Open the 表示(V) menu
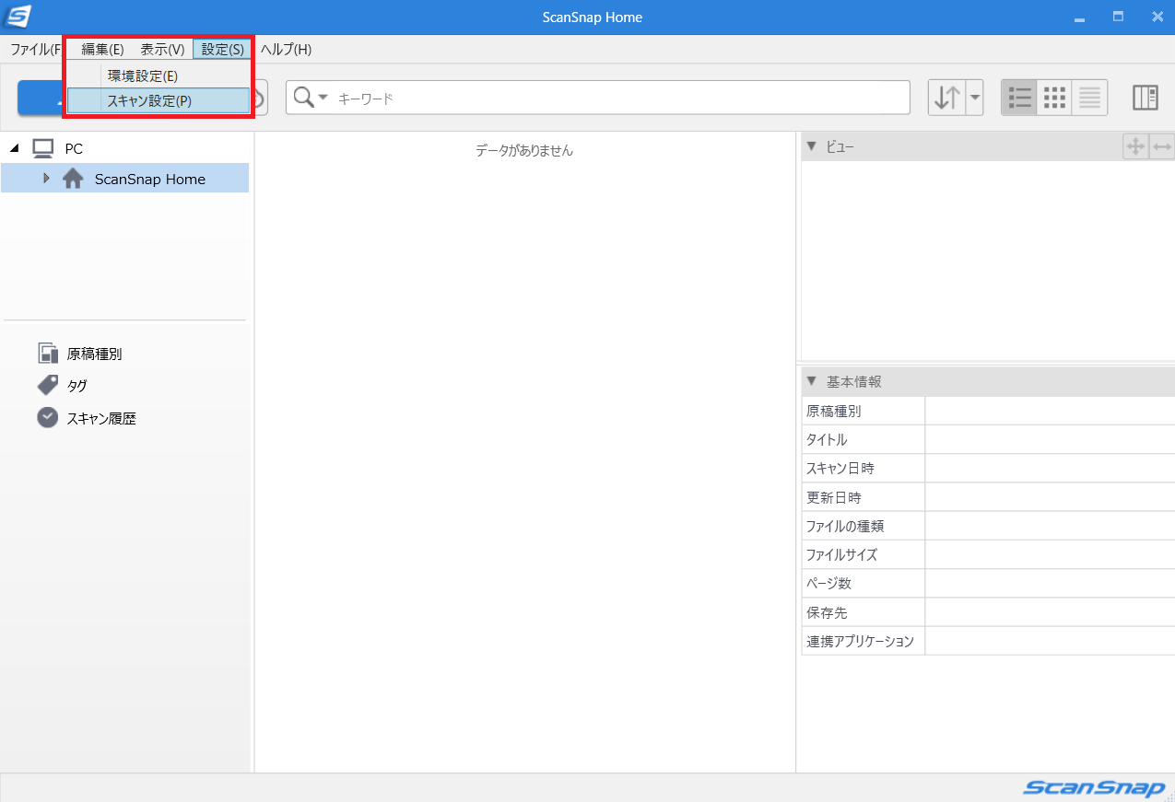This screenshot has width=1175, height=802. tap(162, 50)
